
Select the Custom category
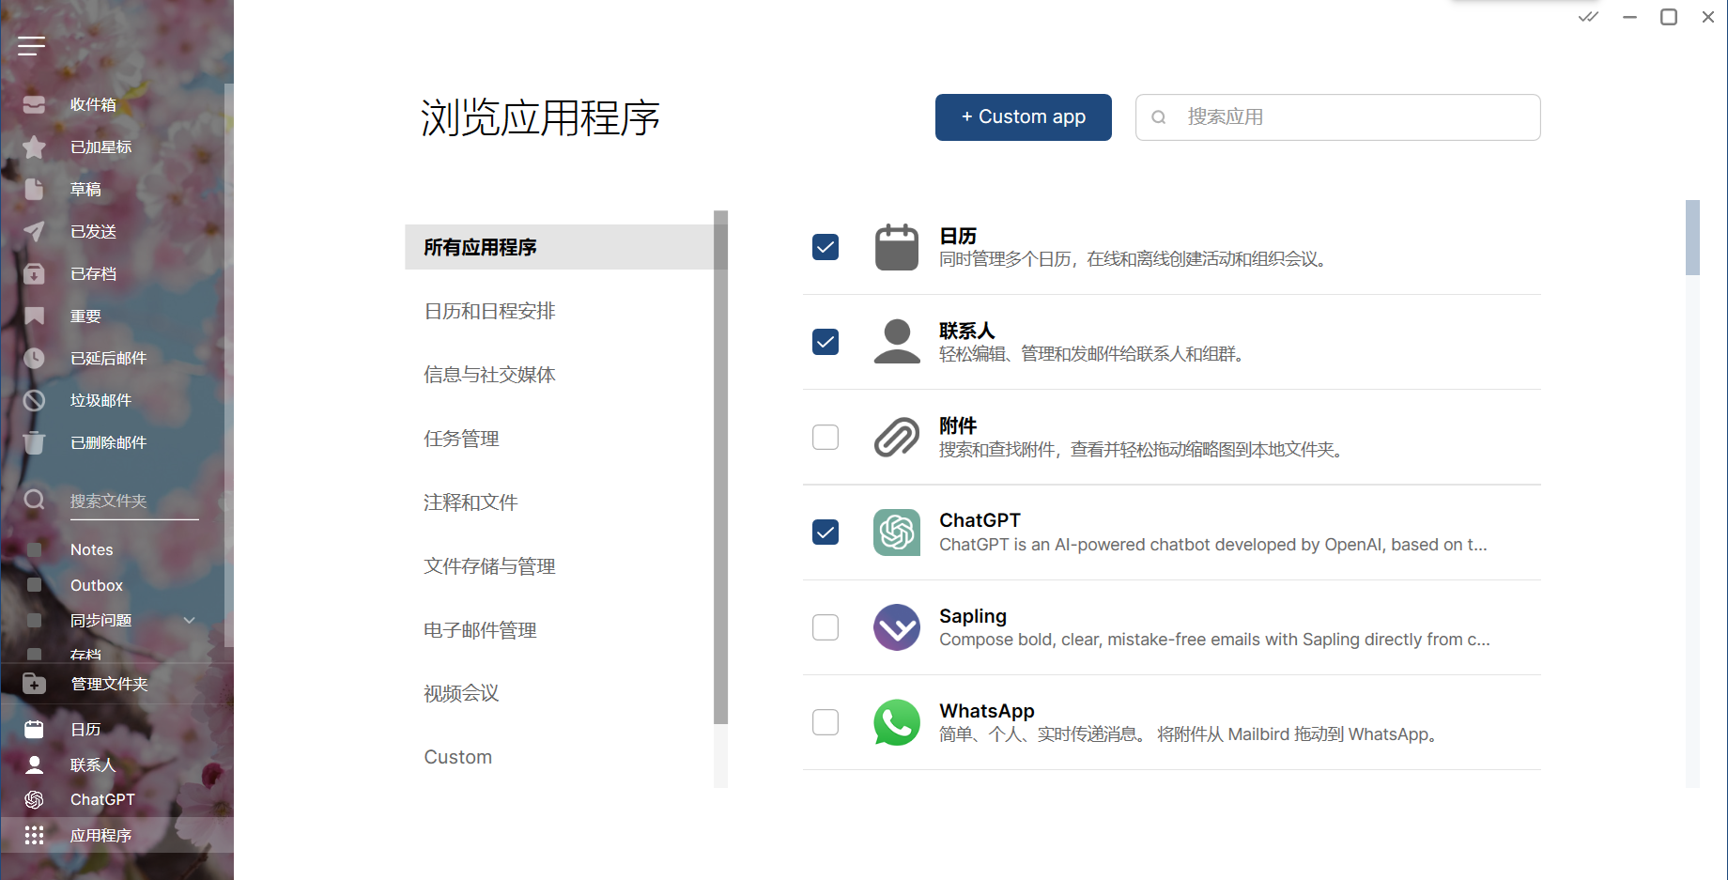point(458,757)
